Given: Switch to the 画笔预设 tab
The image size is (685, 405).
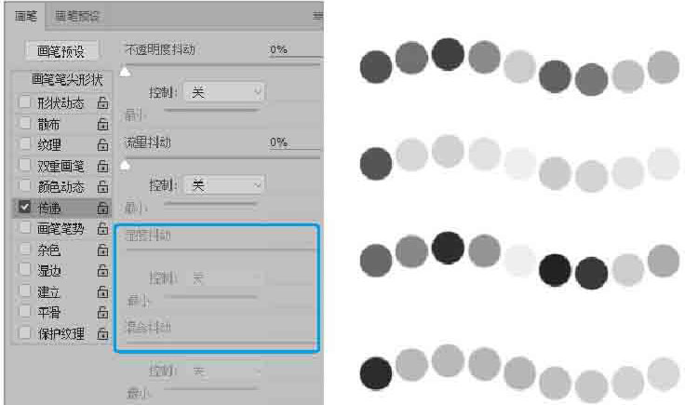Looking at the screenshot, I should click(77, 16).
